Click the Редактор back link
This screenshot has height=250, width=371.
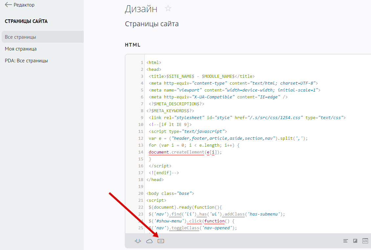pyautogui.click(x=24, y=5)
